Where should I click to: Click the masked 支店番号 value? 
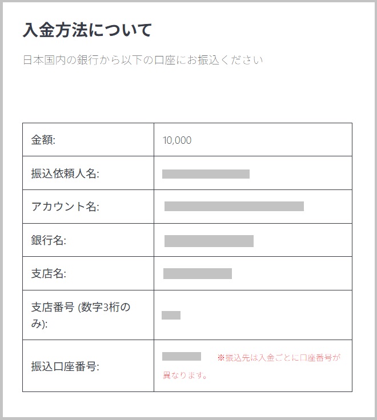tap(171, 315)
